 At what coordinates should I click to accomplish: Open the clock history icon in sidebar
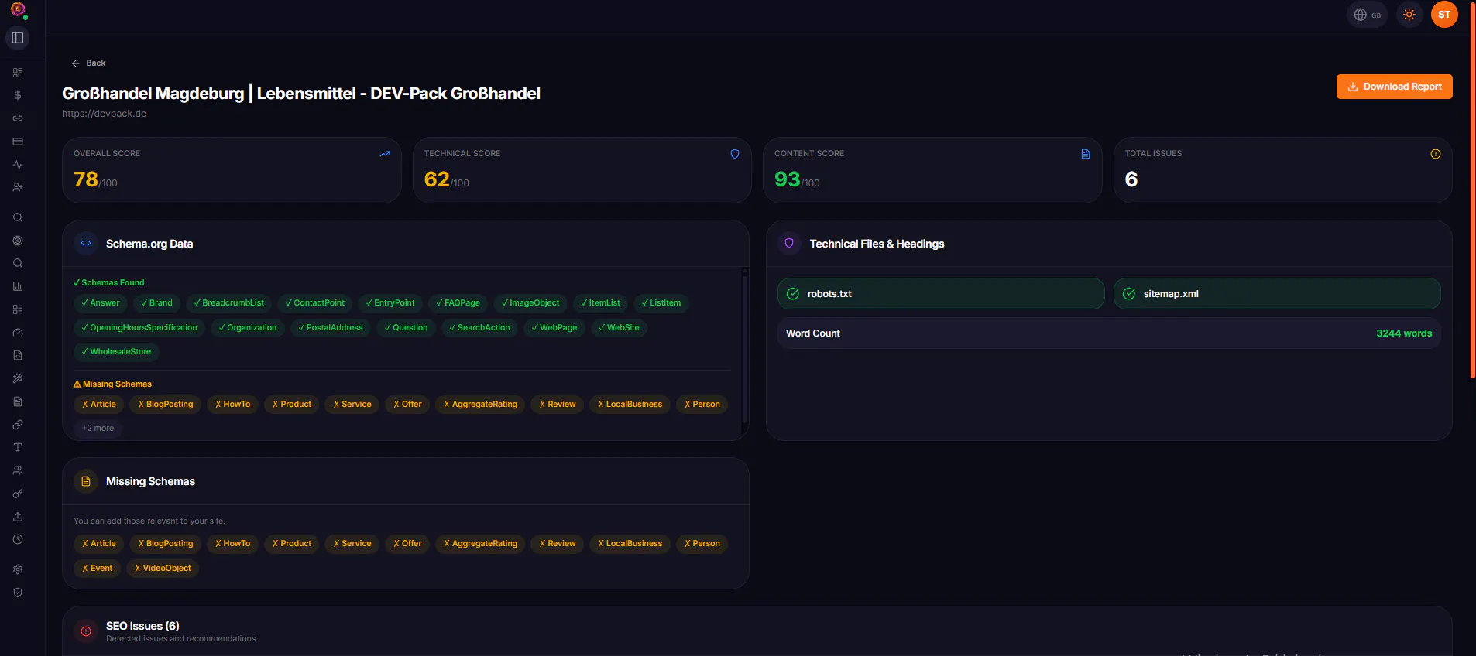point(18,539)
